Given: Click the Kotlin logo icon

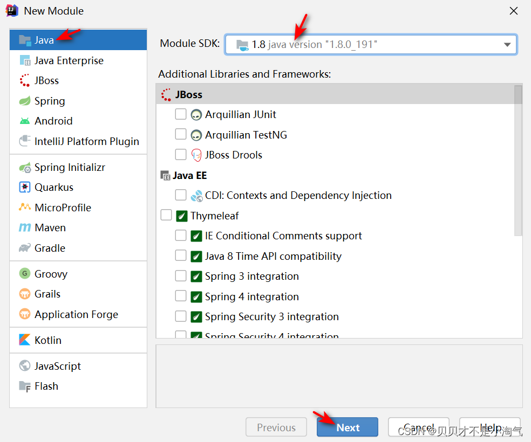Looking at the screenshot, I should pos(25,340).
